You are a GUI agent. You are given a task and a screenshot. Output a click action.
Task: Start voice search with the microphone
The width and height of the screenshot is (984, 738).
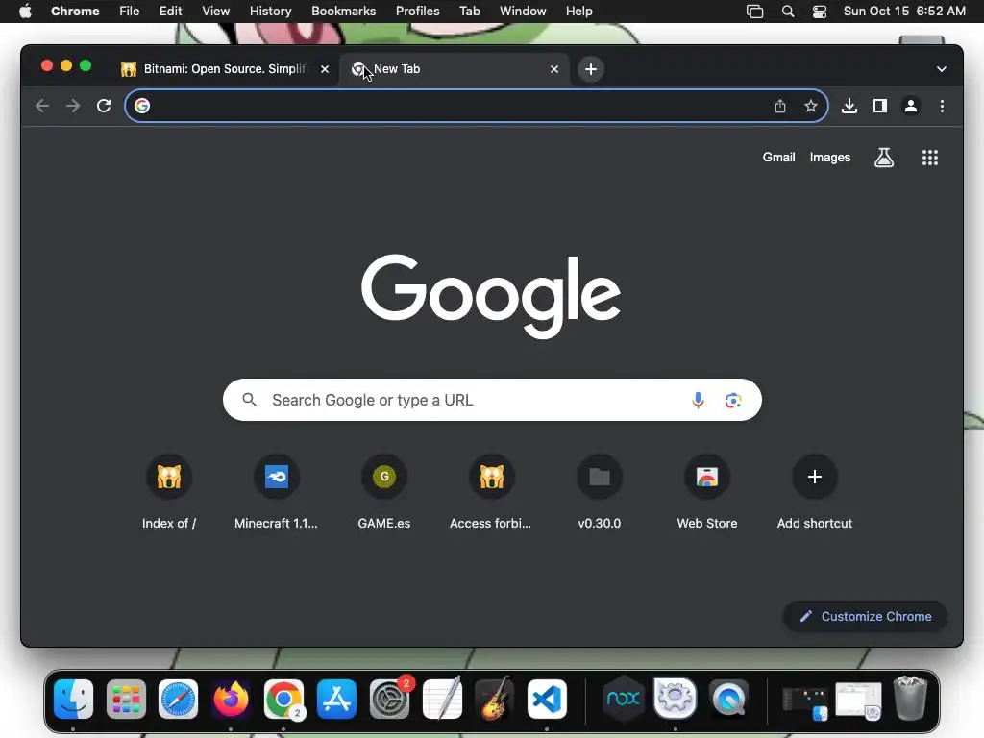point(698,400)
